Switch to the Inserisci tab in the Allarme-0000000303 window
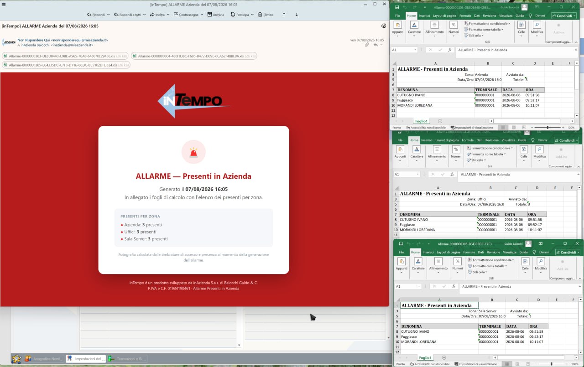This screenshot has height=367, width=584. click(424, 16)
